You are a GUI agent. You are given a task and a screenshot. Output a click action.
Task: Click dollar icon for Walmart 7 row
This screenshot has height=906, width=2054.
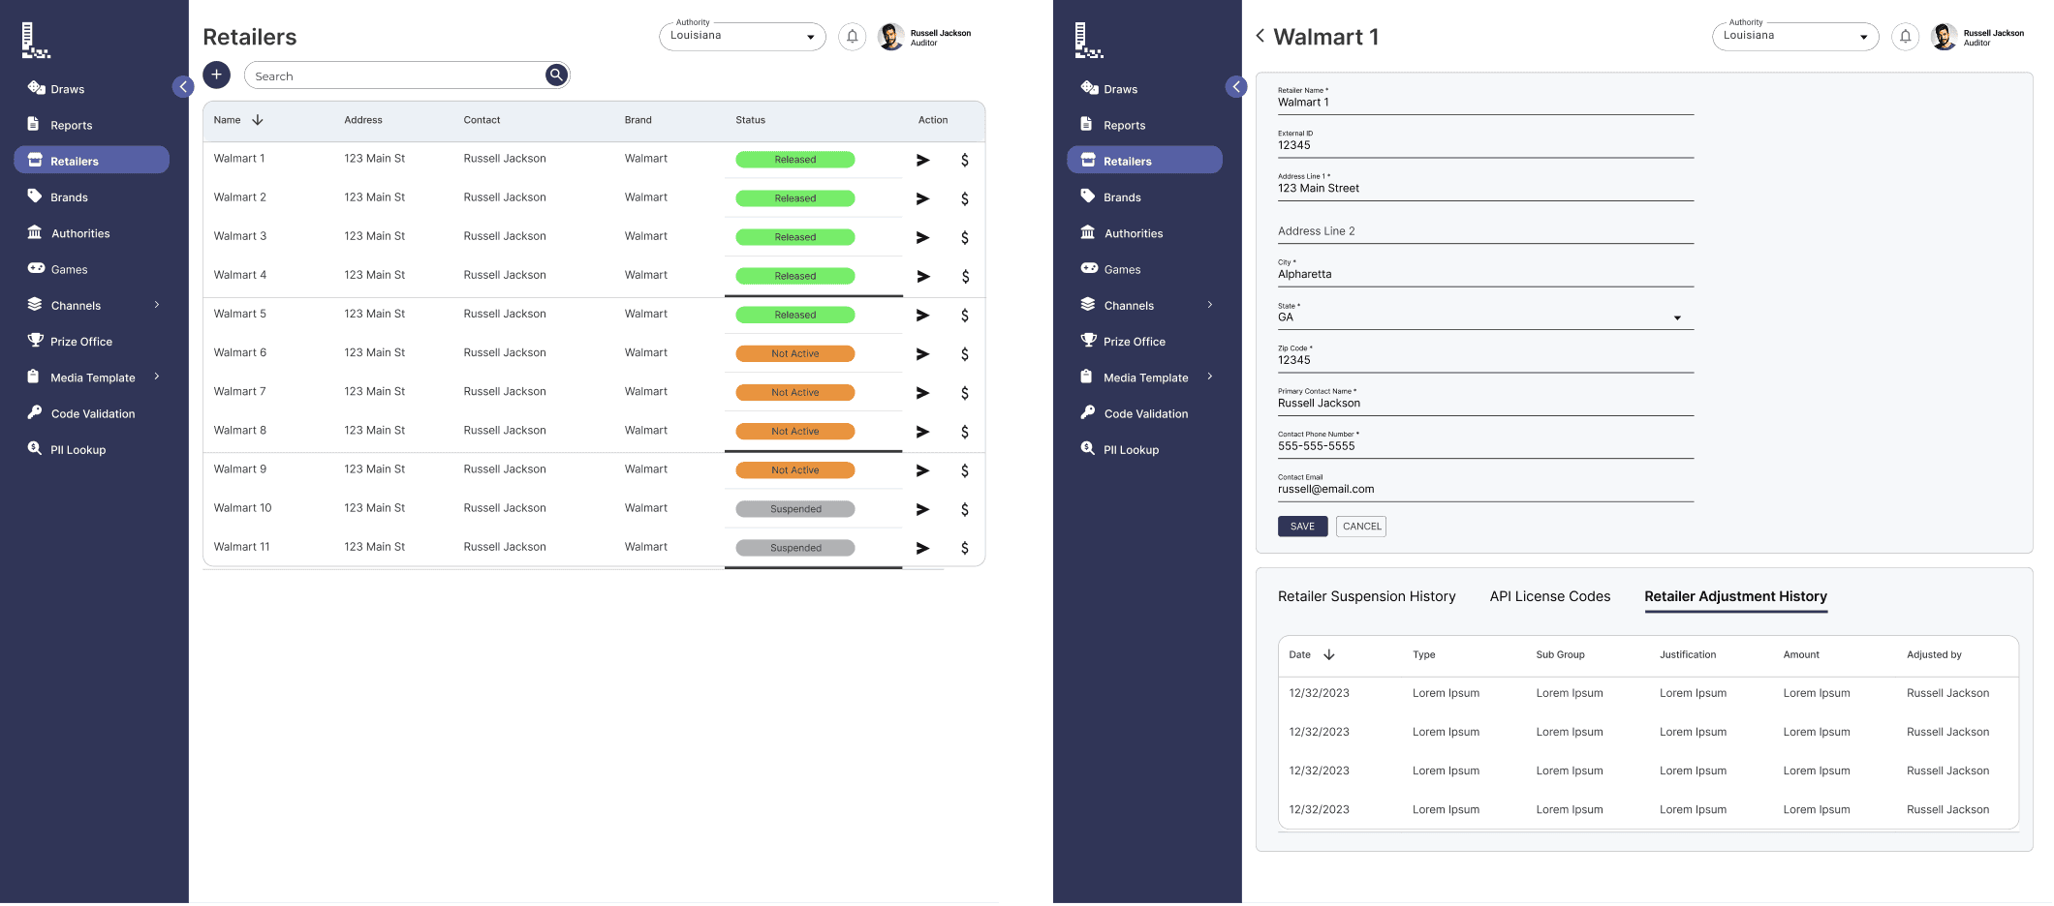[965, 393]
